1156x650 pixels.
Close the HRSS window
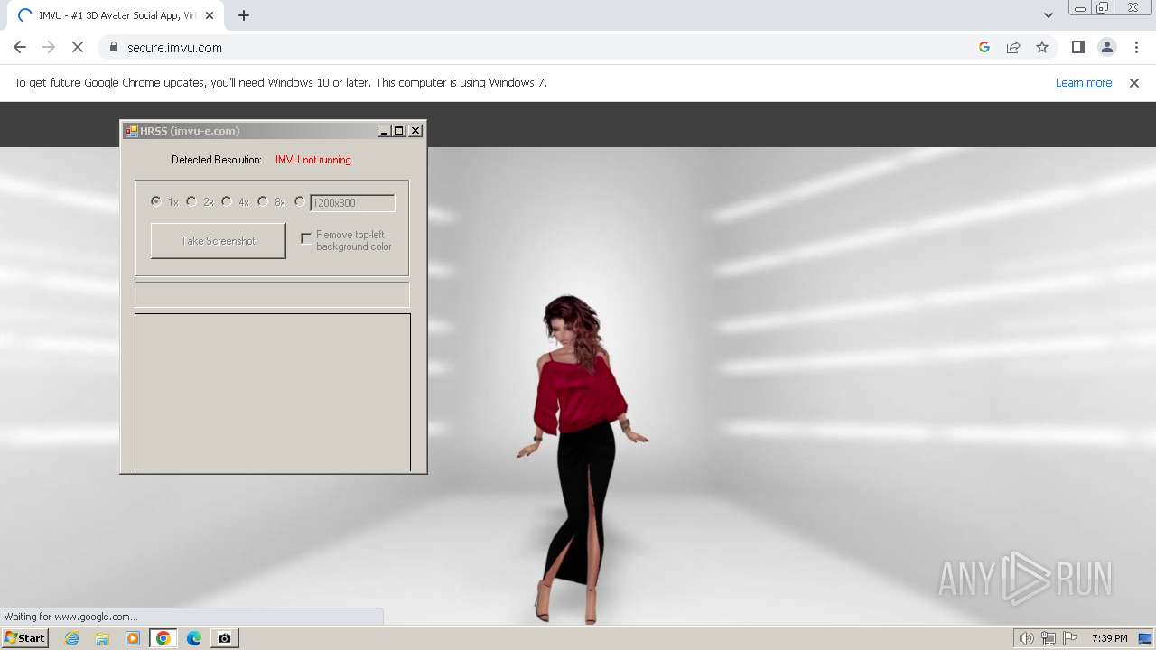coord(415,131)
